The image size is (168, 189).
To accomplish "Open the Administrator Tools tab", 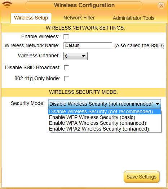I will coord(133,18).
